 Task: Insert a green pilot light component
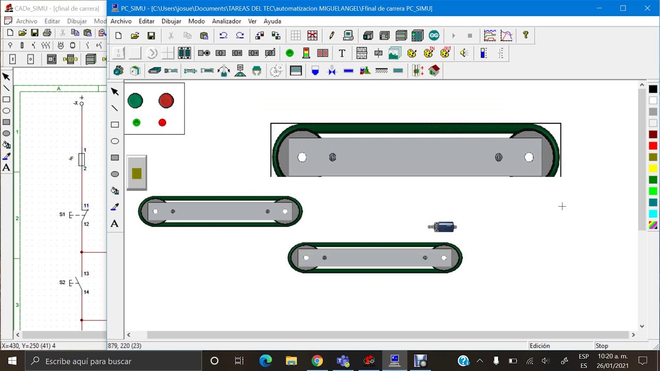click(289, 53)
